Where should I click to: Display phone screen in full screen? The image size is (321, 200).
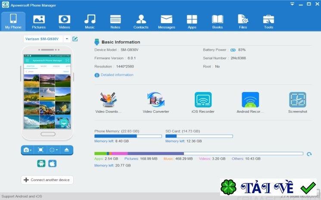pyautogui.click(x=41, y=150)
